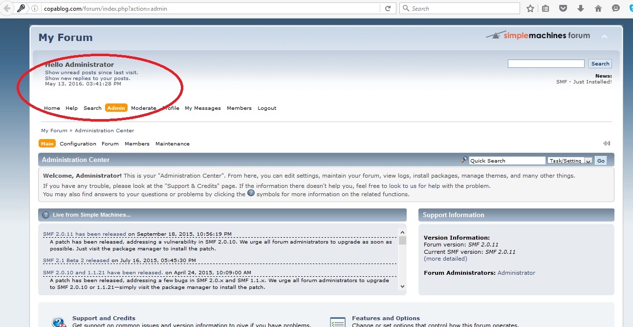Click the help question mark beside Live from Simple Machines
633x327 pixels.
[x=46, y=215]
